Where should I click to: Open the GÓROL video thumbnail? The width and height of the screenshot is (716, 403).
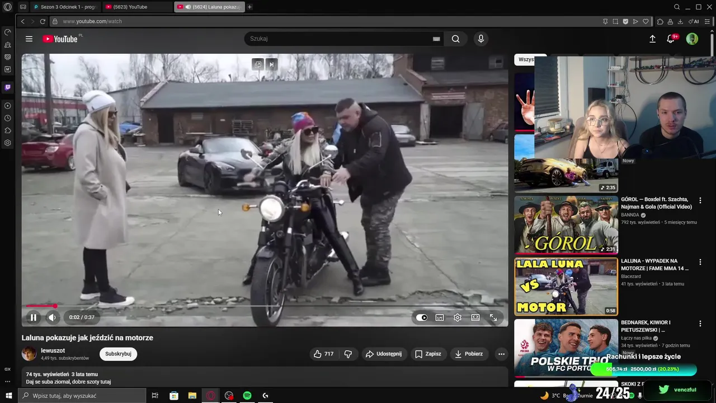pyautogui.click(x=566, y=224)
